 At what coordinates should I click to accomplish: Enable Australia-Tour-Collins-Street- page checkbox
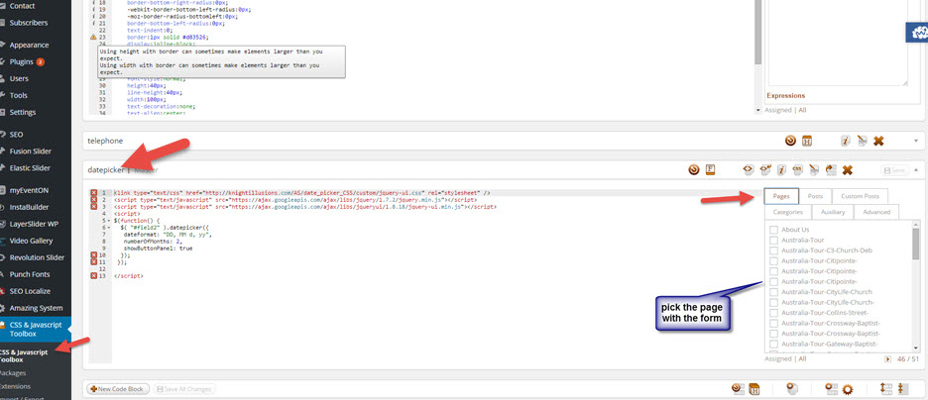[773, 314]
